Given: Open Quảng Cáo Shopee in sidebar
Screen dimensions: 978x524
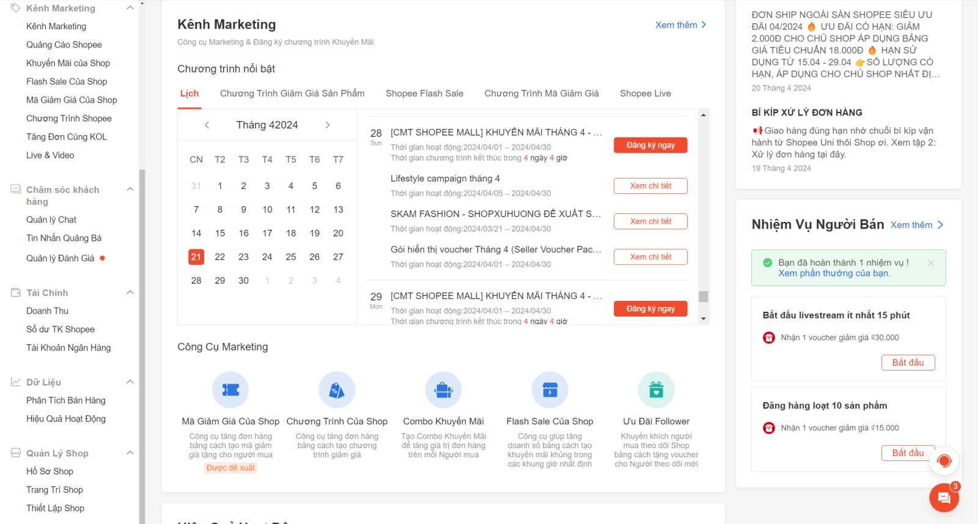Looking at the screenshot, I should coord(64,45).
